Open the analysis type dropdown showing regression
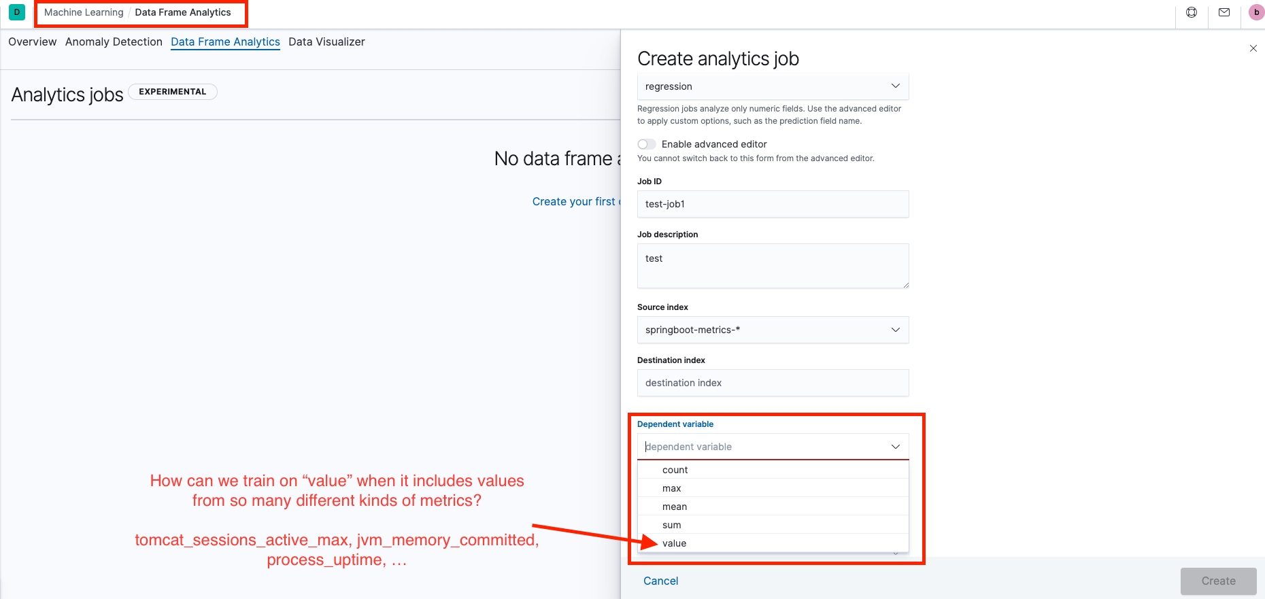The width and height of the screenshot is (1265, 599). (x=773, y=86)
